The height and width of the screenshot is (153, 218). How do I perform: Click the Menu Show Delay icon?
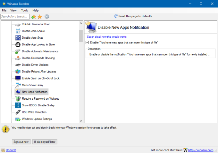pos(18,85)
